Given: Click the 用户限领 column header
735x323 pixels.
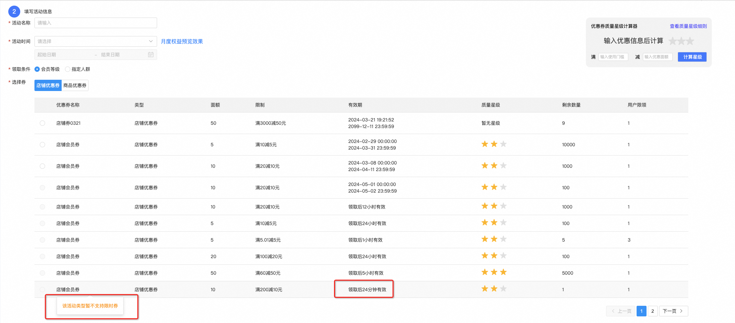Looking at the screenshot, I should 637,105.
